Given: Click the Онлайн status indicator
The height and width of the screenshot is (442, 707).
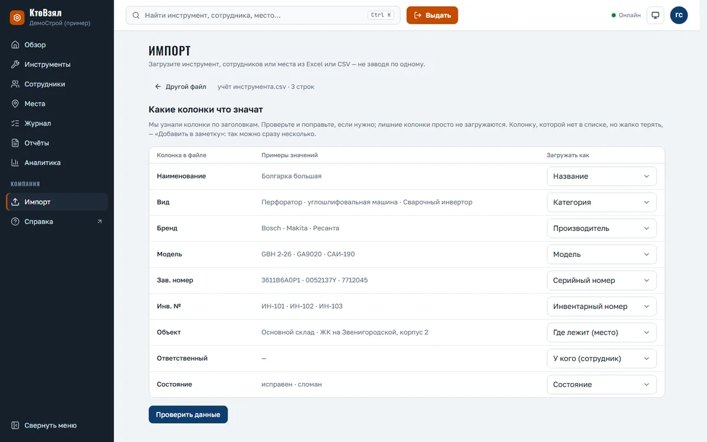Looking at the screenshot, I should pyautogui.click(x=626, y=15).
